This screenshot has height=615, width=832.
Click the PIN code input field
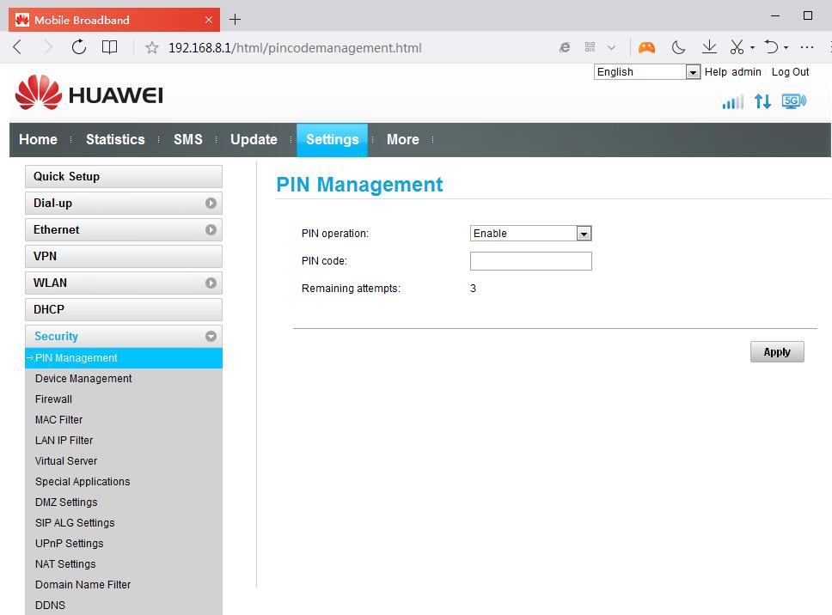click(530, 261)
